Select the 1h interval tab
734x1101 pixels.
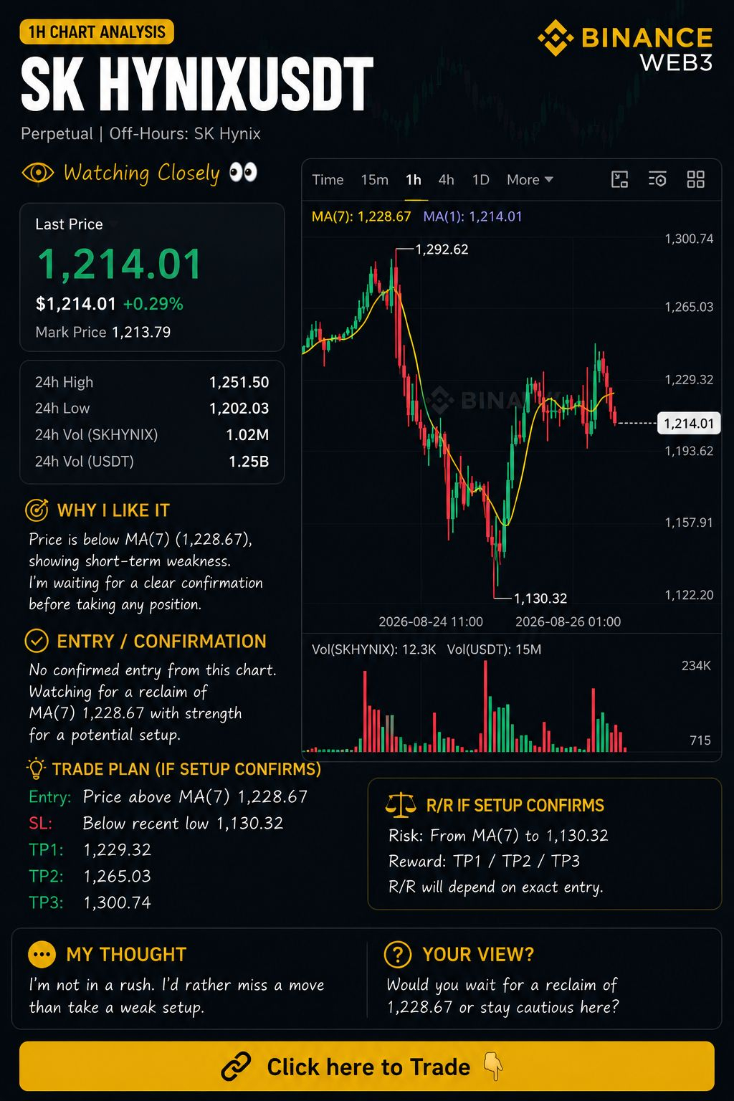click(414, 180)
